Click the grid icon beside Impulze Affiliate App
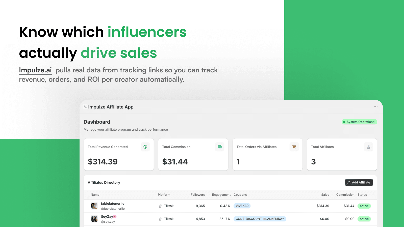Viewport: 404px width, 227px height. pos(85,107)
